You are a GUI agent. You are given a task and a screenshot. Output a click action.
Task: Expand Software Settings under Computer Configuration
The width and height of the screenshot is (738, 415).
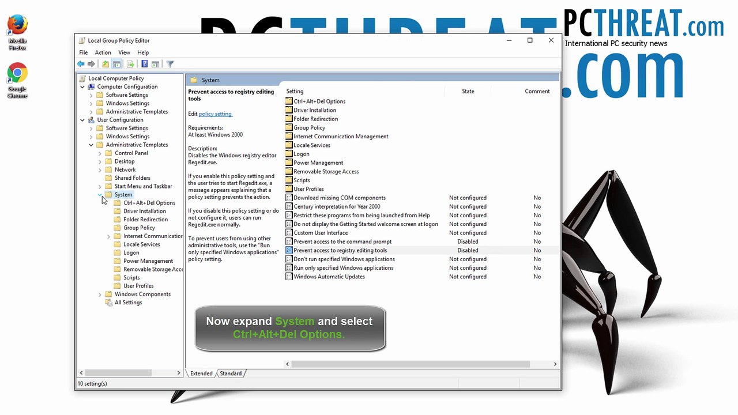[x=91, y=95]
